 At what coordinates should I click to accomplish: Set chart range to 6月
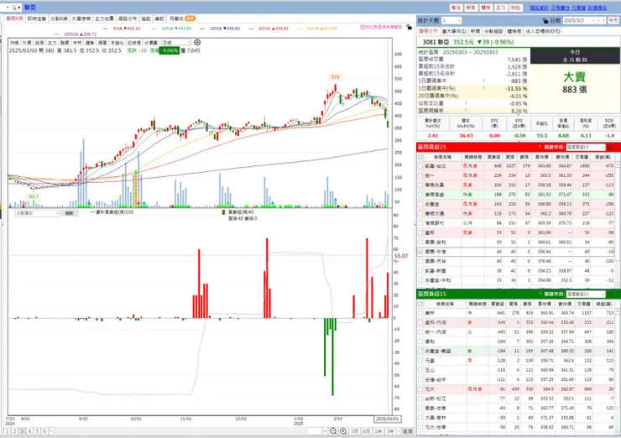[367, 431]
